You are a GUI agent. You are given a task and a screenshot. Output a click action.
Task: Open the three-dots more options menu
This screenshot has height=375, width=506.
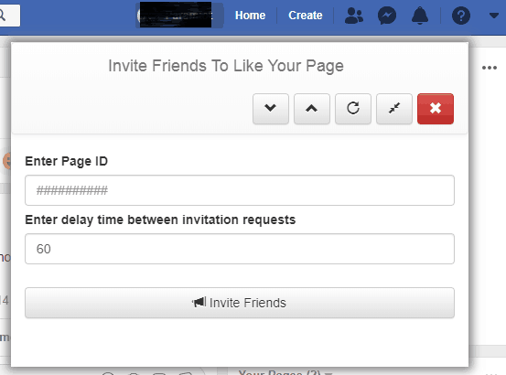click(x=490, y=68)
